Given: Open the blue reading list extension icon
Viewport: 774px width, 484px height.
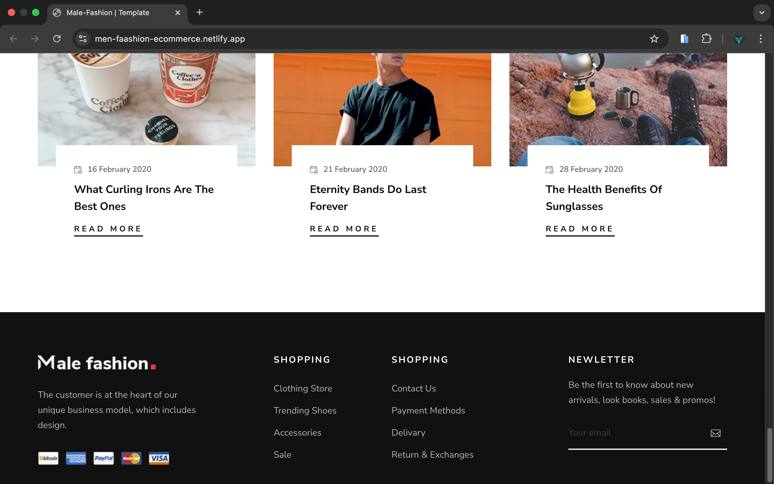Looking at the screenshot, I should click(684, 39).
